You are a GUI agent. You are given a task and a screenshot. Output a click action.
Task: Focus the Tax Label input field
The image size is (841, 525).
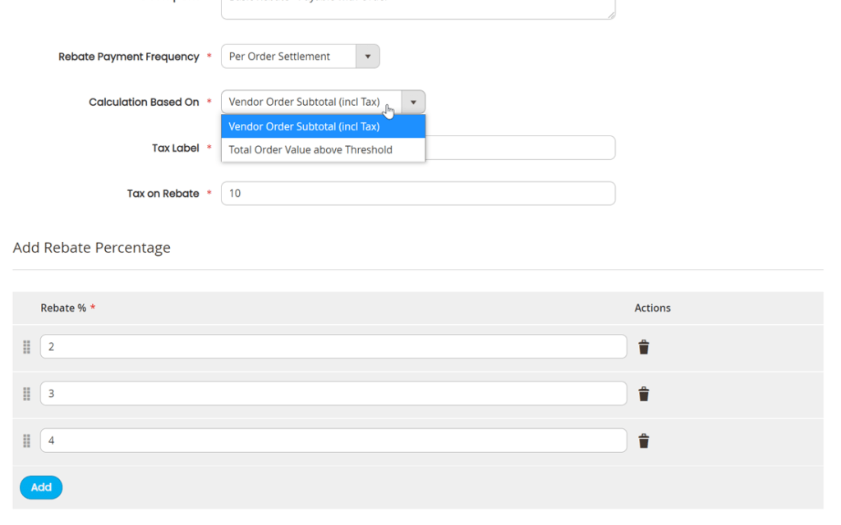coord(520,148)
